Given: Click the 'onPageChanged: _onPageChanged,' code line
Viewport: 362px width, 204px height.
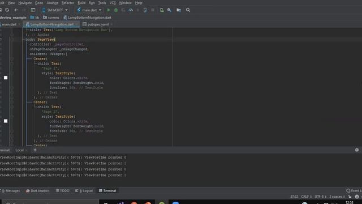Looking at the screenshot, I should [59, 49].
